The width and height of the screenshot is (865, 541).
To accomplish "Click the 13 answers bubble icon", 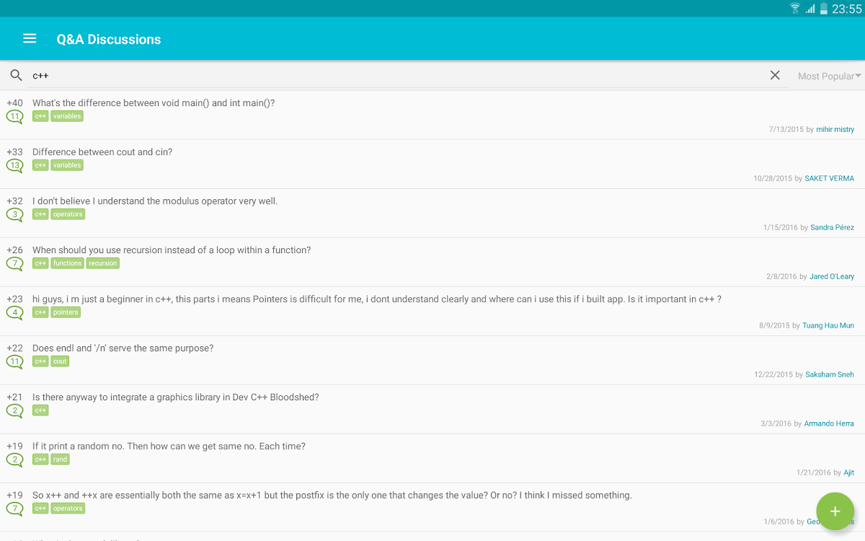I will tap(14, 165).
